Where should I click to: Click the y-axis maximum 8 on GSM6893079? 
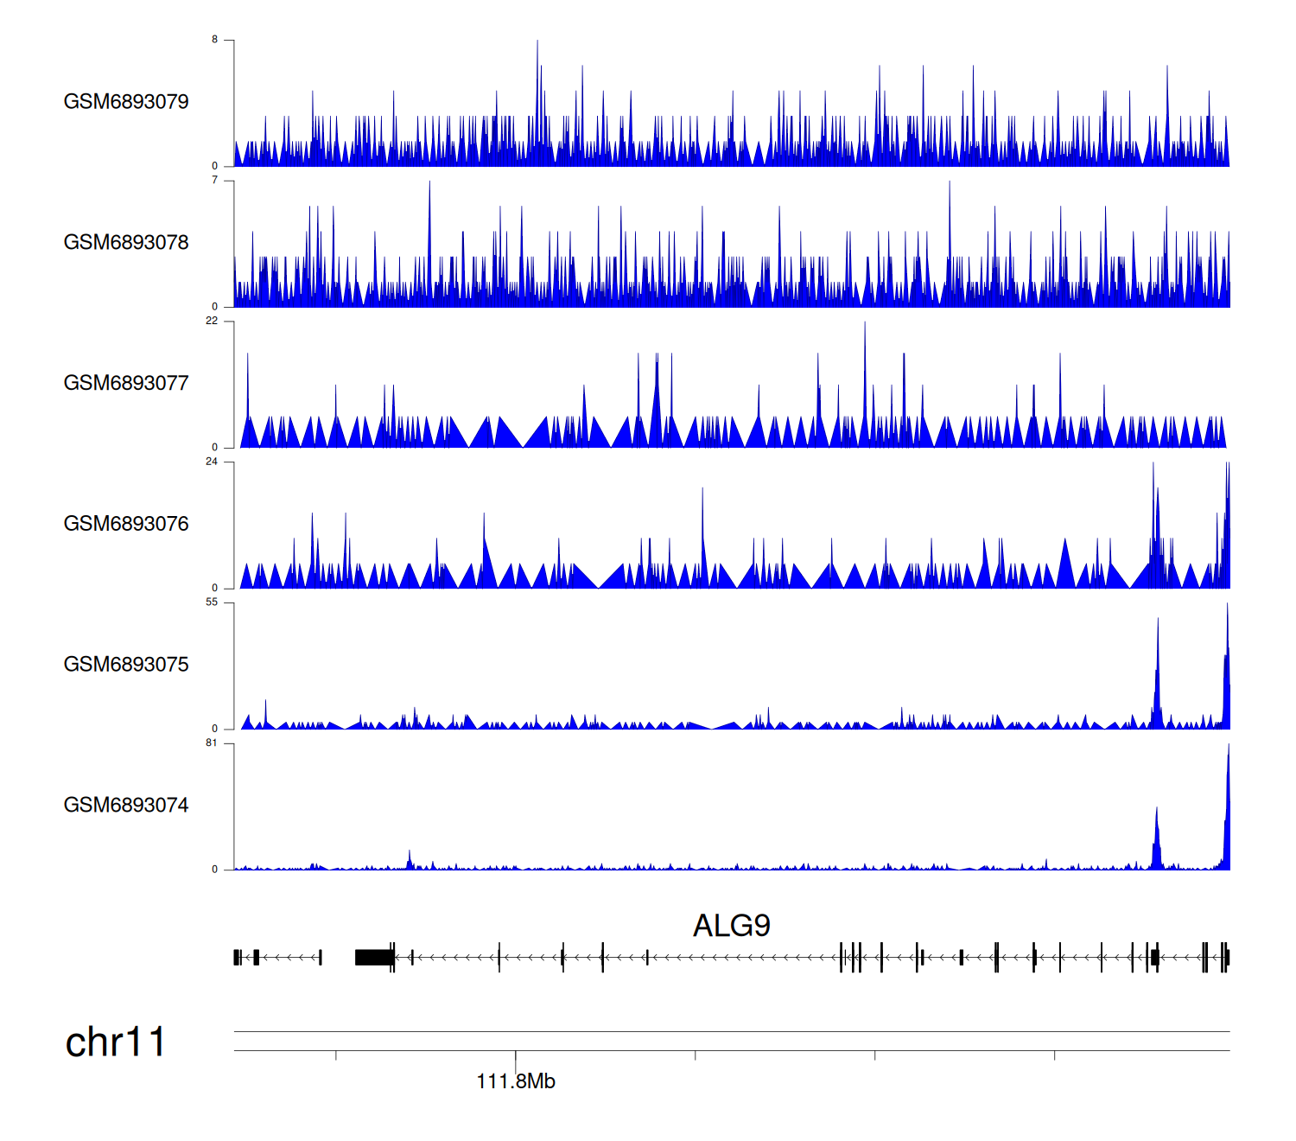(x=215, y=40)
